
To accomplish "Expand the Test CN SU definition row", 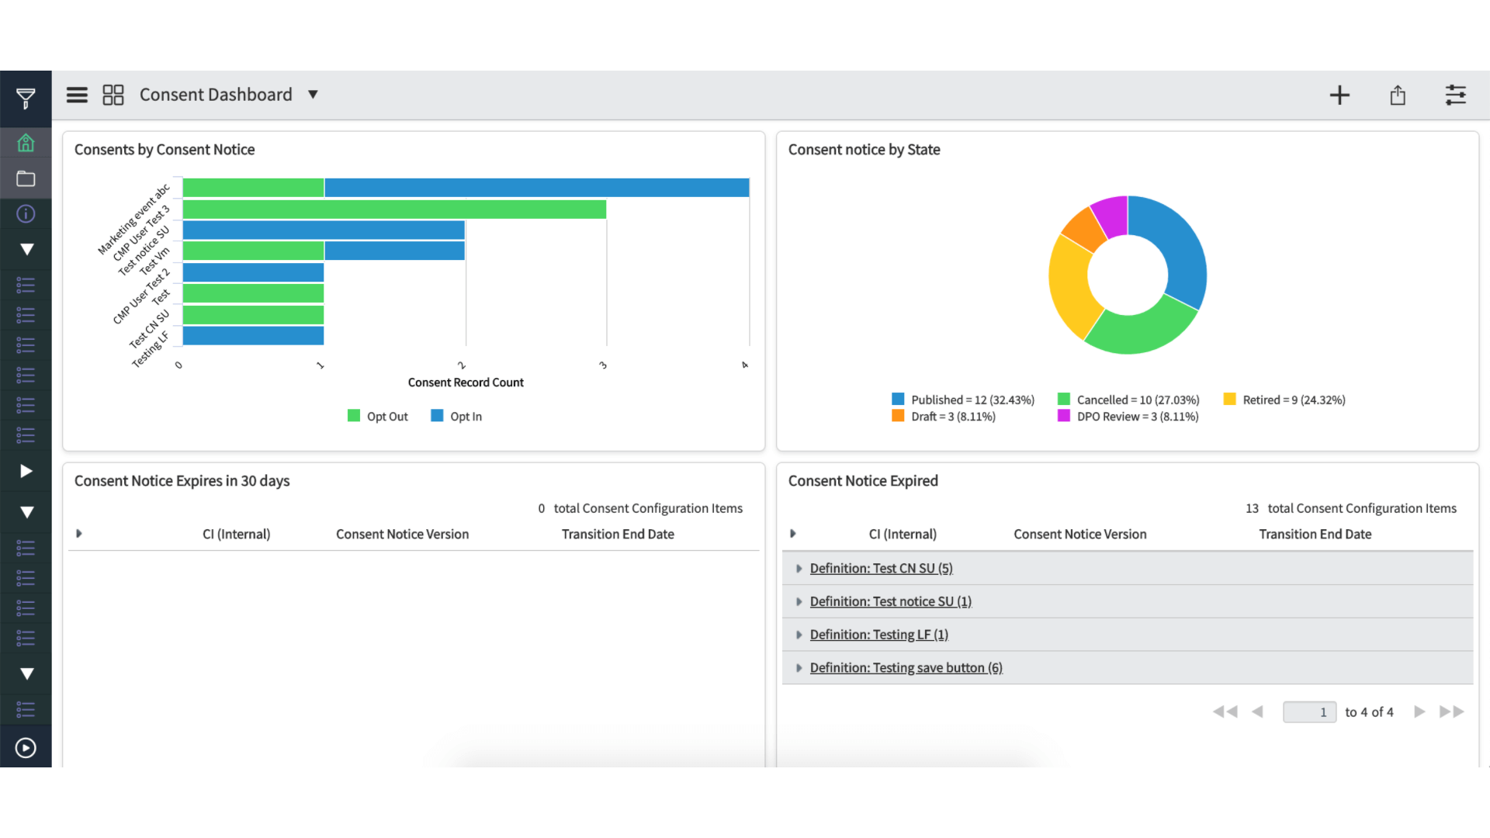I will tap(799, 569).
